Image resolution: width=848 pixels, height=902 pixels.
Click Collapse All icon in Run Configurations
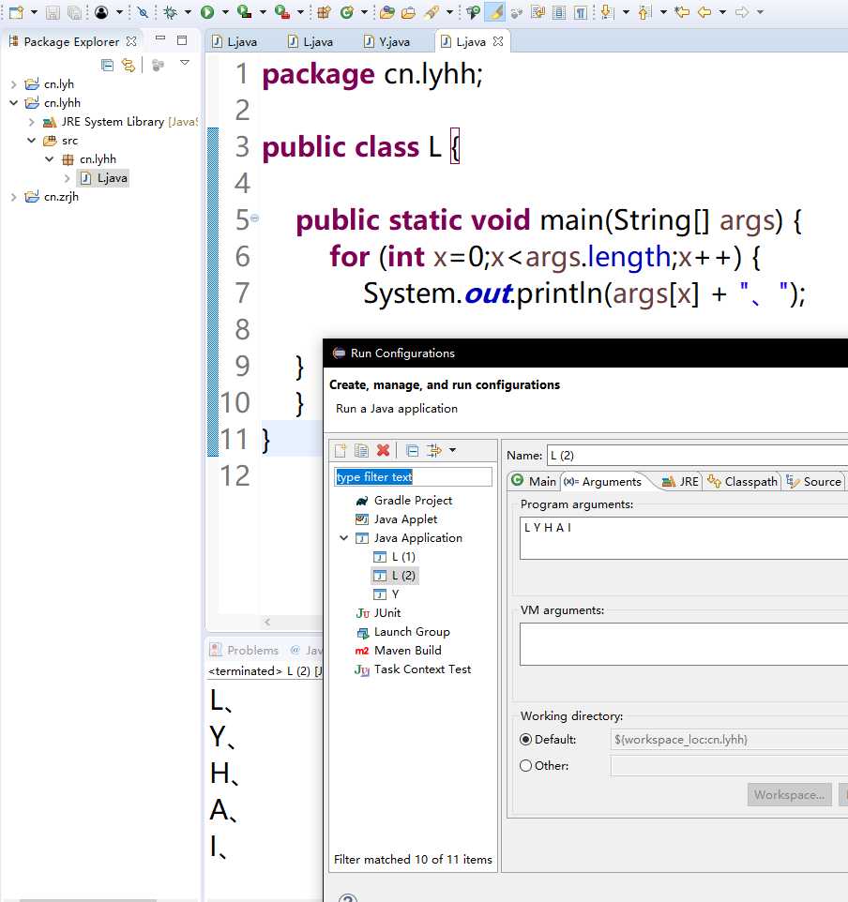(x=412, y=450)
